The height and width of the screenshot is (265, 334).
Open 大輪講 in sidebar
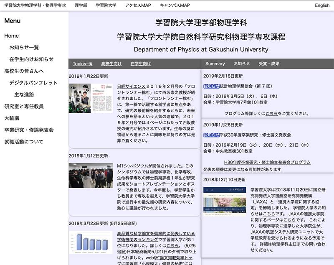click(12, 118)
